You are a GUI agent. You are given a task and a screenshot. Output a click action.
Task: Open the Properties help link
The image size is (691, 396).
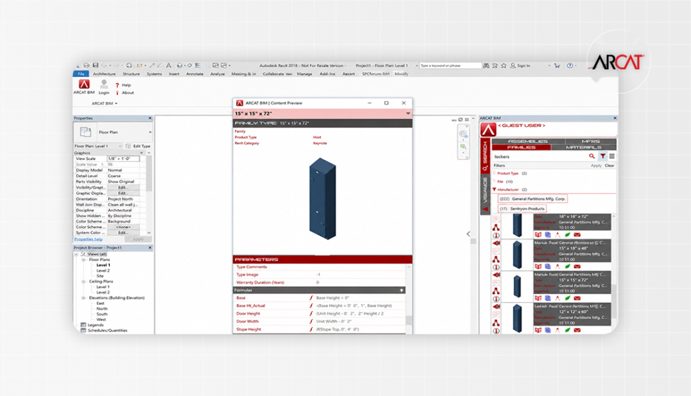pyautogui.click(x=88, y=239)
